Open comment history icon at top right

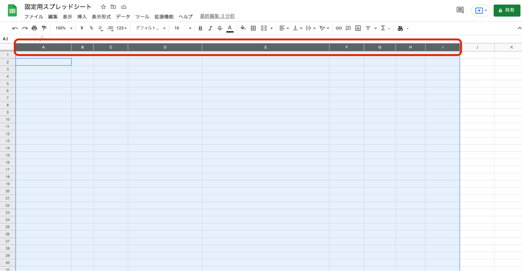coord(460,10)
